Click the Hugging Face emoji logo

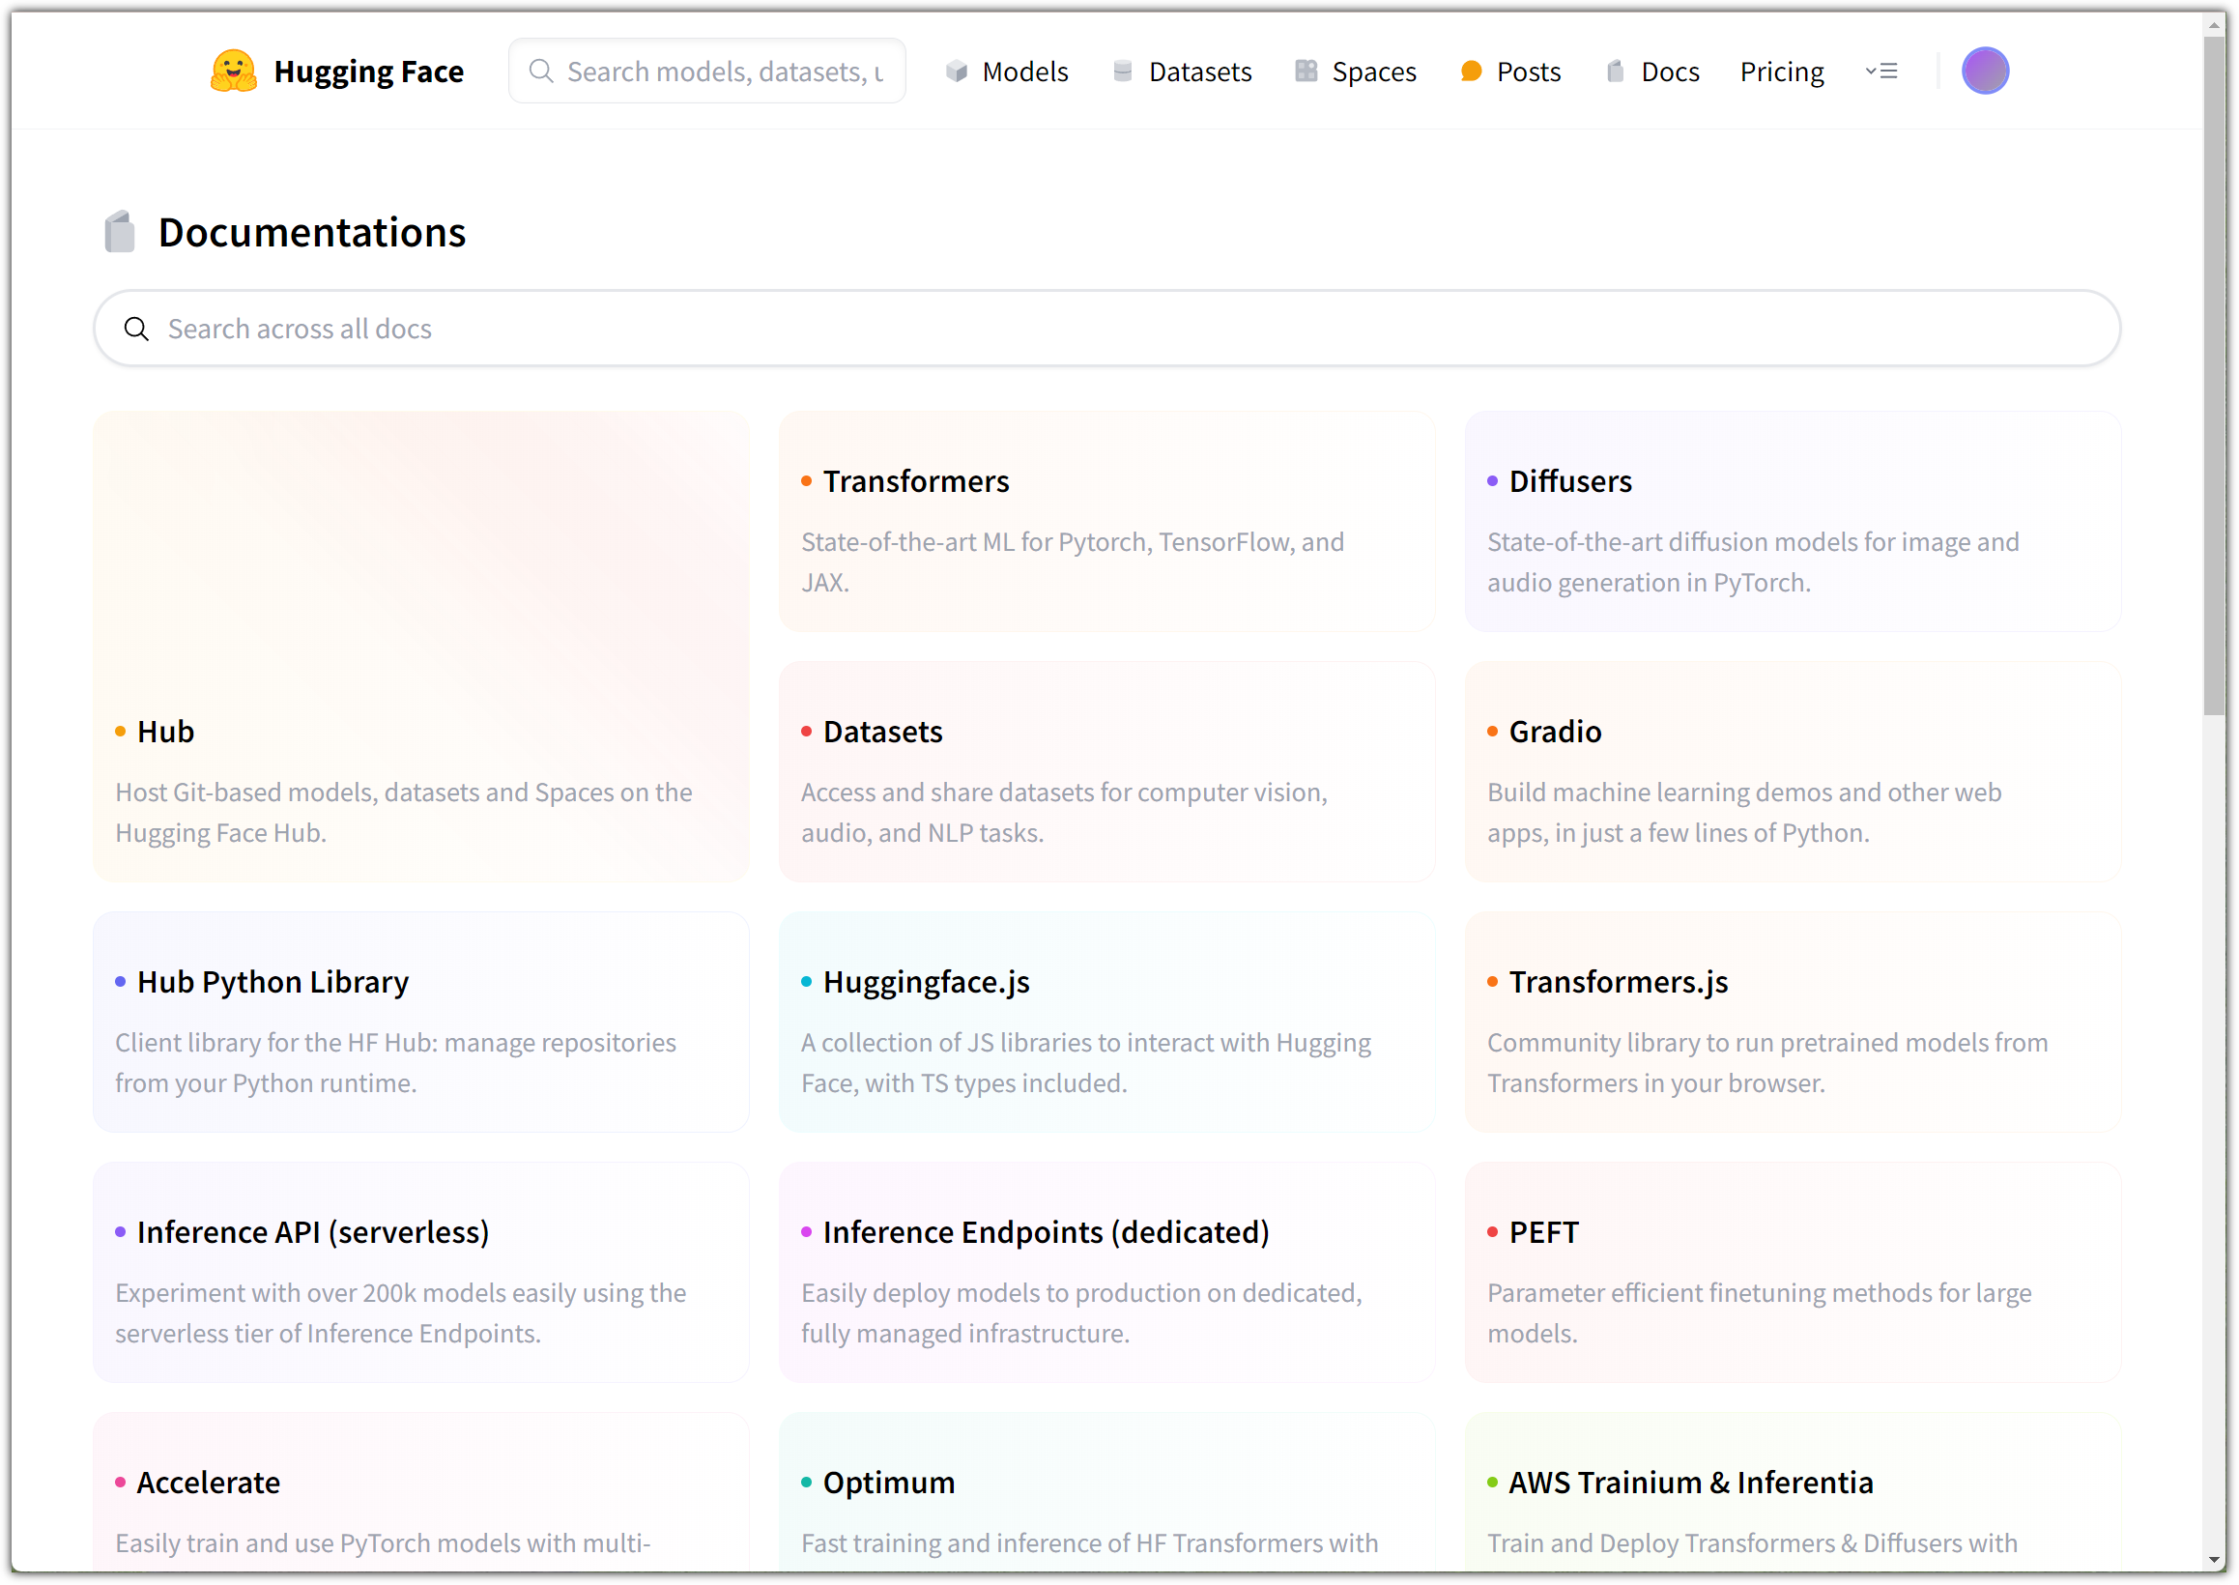(x=233, y=72)
